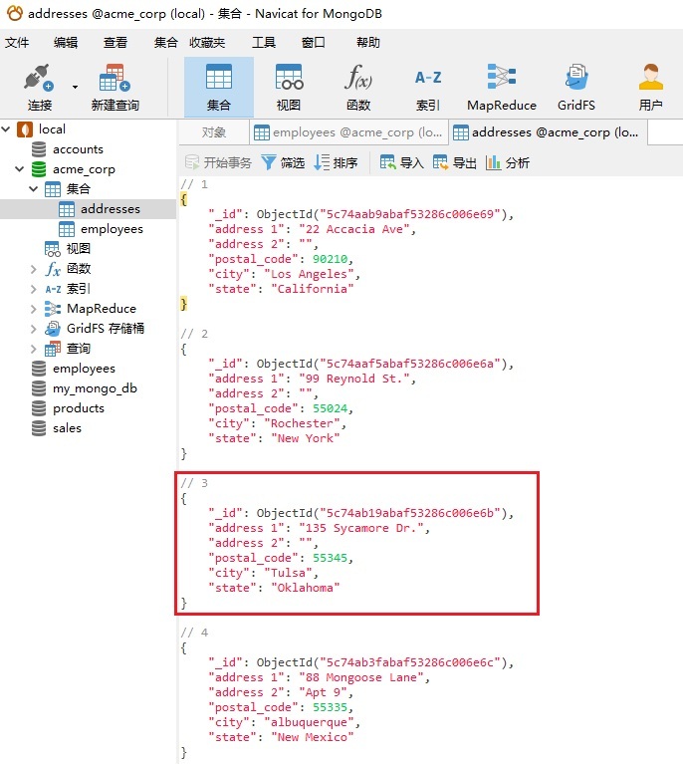
Task: Open the 窗口 menu
Action: [x=314, y=43]
